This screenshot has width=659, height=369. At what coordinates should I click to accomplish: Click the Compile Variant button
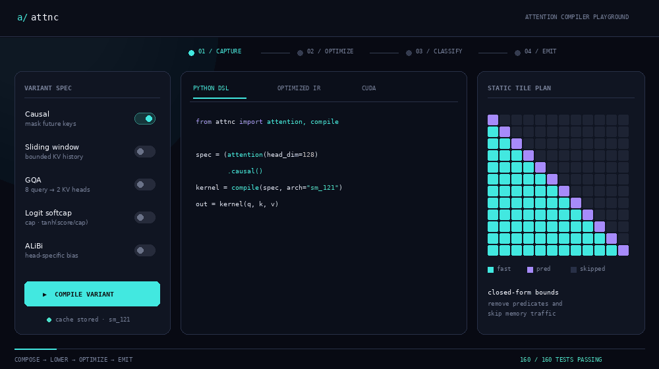point(92,294)
